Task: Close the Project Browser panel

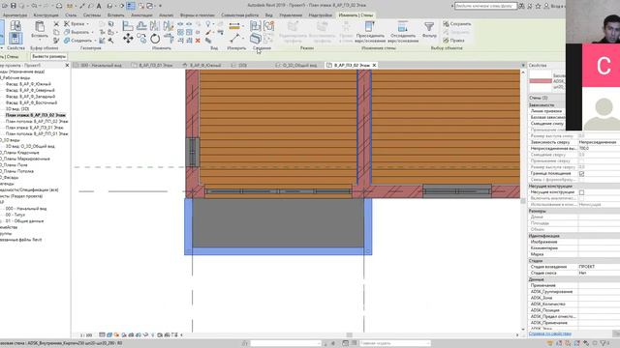Action: [67, 65]
